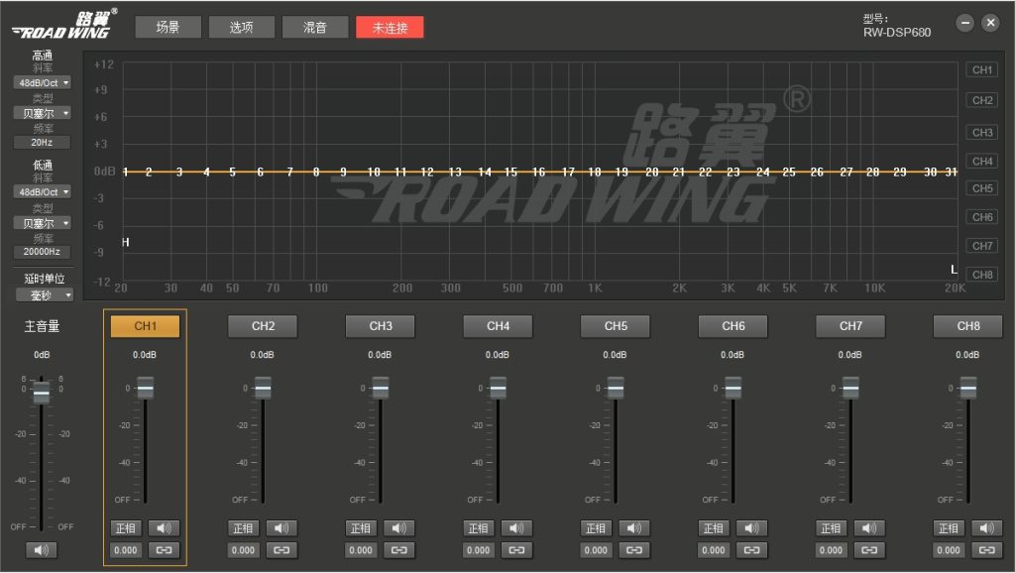Click the master volume fader handle
The height and width of the screenshot is (573, 1015).
[x=42, y=393]
